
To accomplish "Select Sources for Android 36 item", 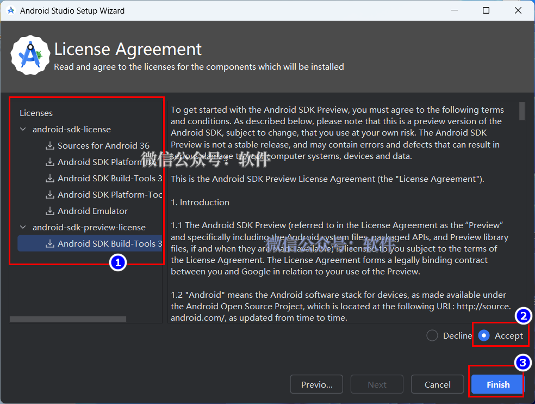I will click(103, 145).
